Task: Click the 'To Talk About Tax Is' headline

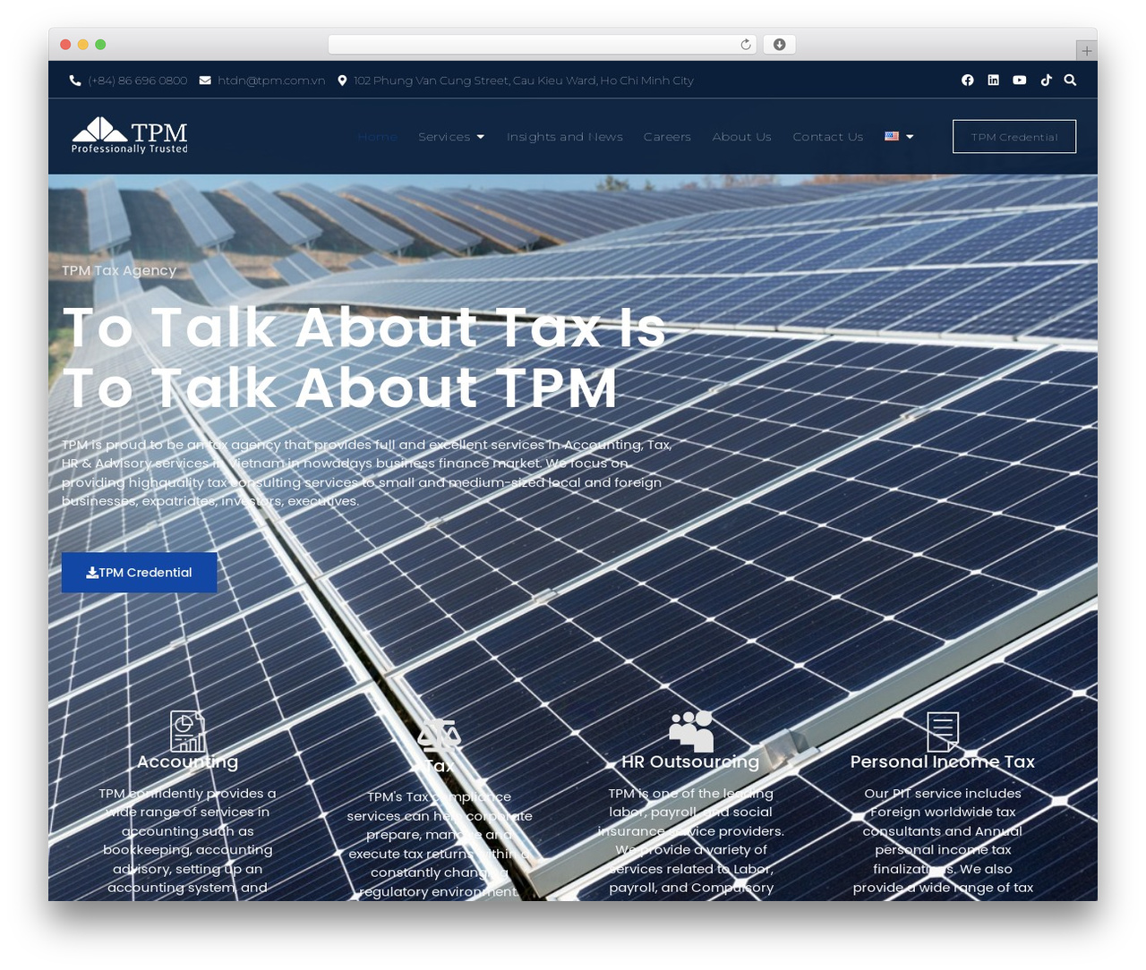Action: tap(364, 328)
